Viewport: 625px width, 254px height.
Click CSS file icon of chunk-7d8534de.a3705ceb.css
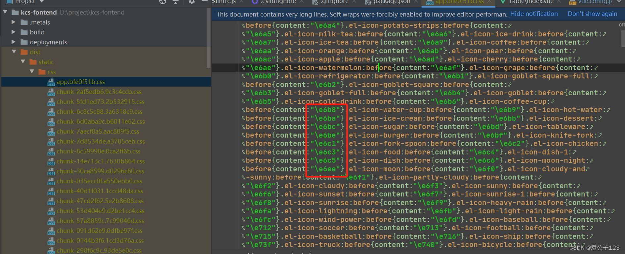(51, 142)
